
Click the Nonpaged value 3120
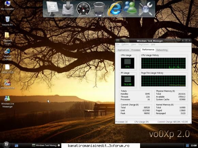click(183, 113)
